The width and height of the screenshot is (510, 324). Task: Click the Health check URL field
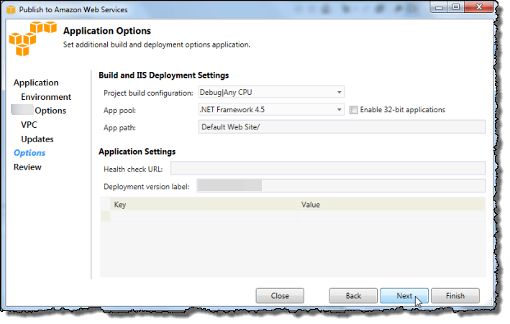point(327,169)
